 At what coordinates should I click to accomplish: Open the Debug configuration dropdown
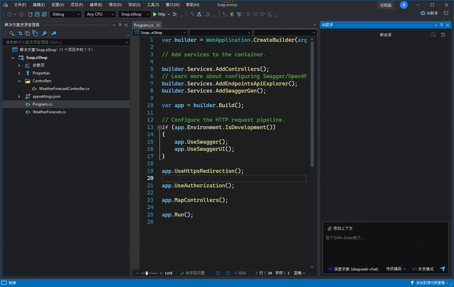click(66, 14)
